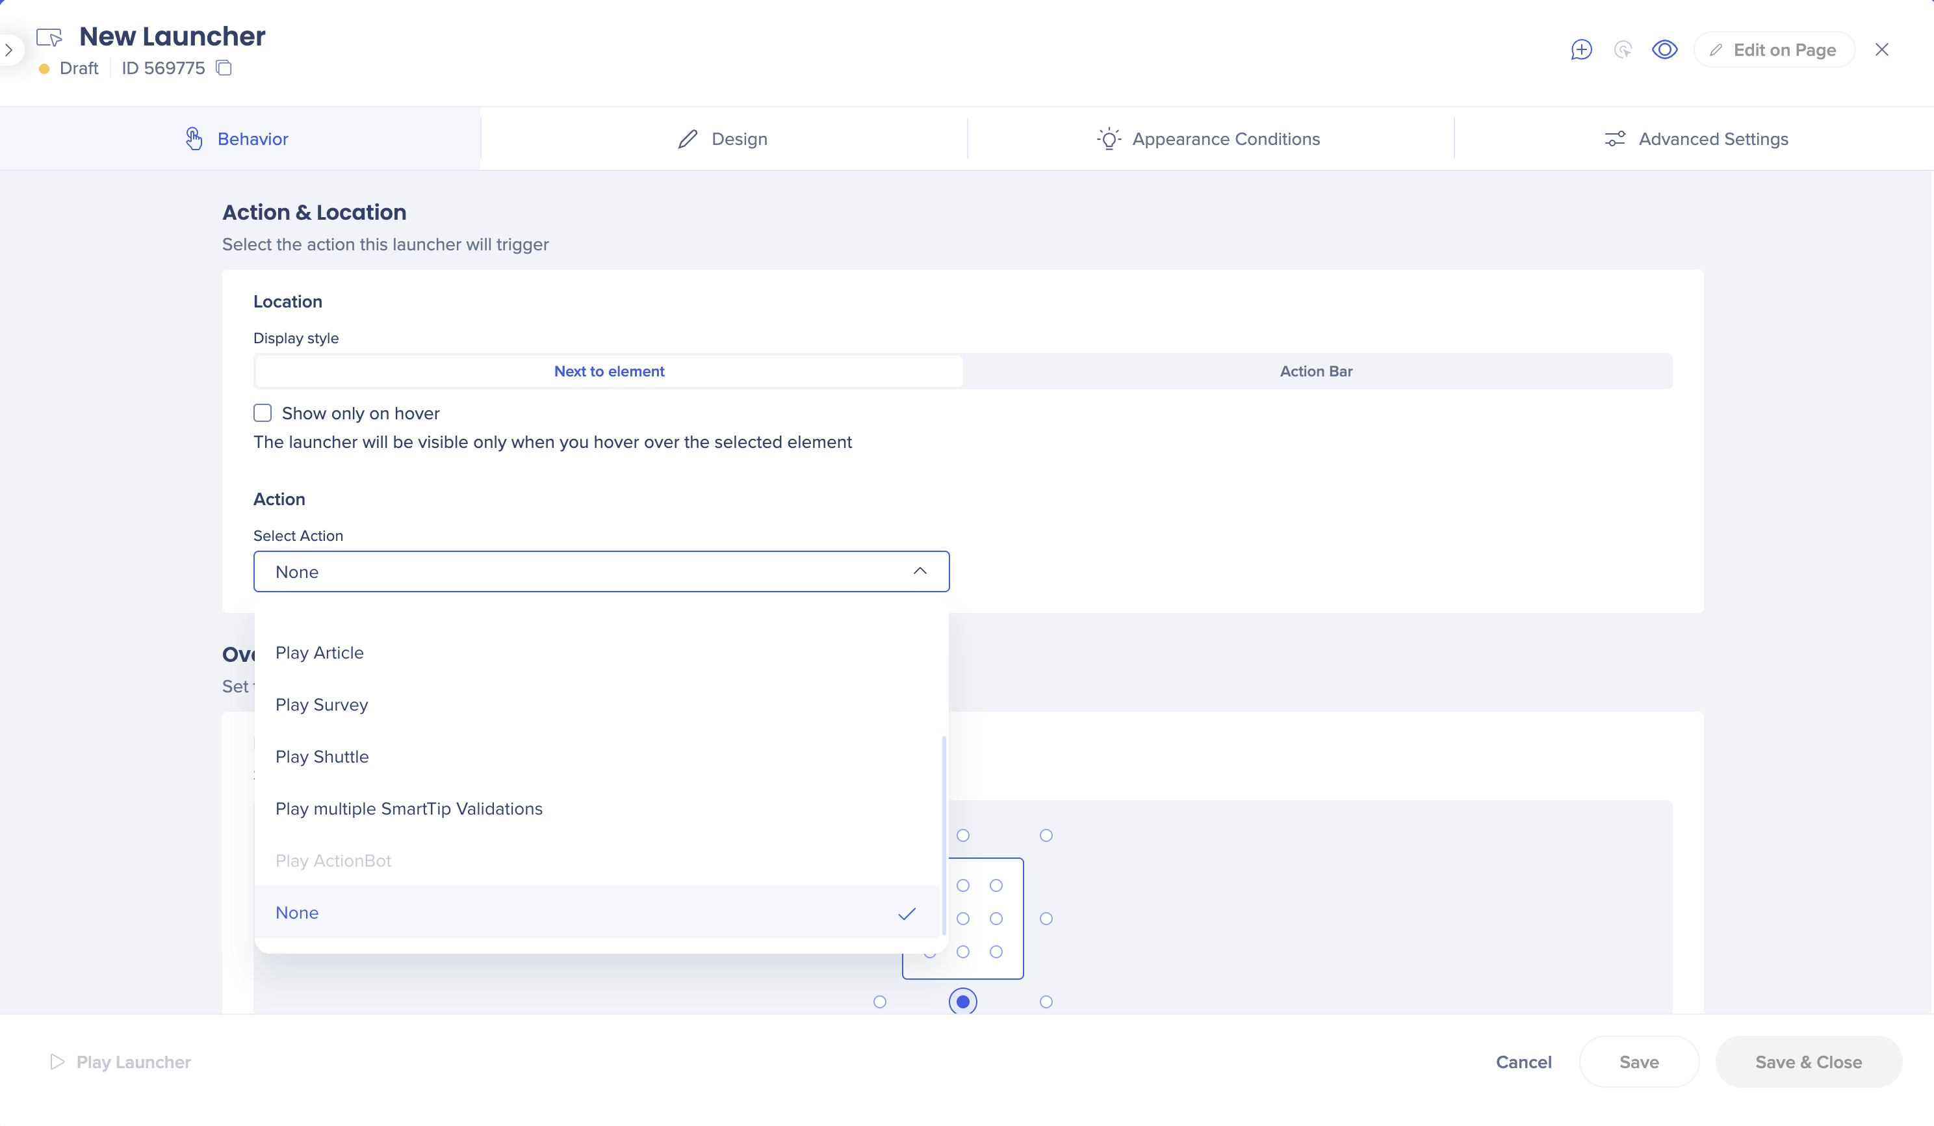Collapse the Select Action dropdown with the chevron
This screenshot has width=1934, height=1126.
(920, 571)
